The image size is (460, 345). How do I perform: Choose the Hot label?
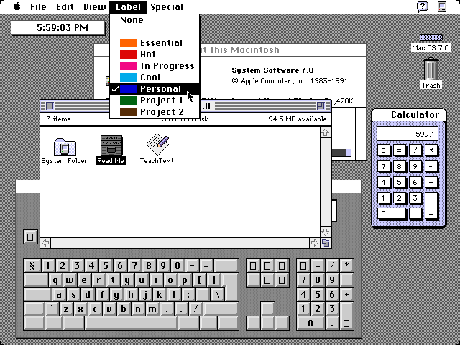coord(155,55)
